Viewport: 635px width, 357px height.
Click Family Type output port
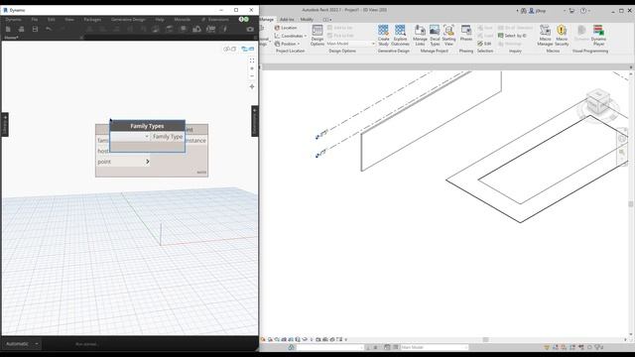[x=168, y=137]
